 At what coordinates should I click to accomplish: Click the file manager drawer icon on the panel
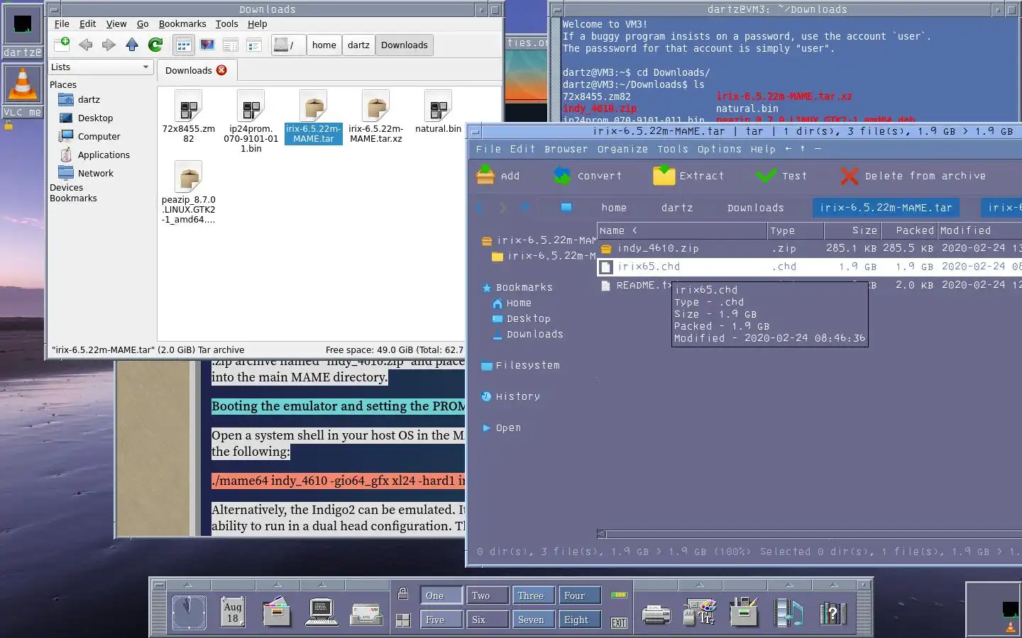(x=276, y=612)
